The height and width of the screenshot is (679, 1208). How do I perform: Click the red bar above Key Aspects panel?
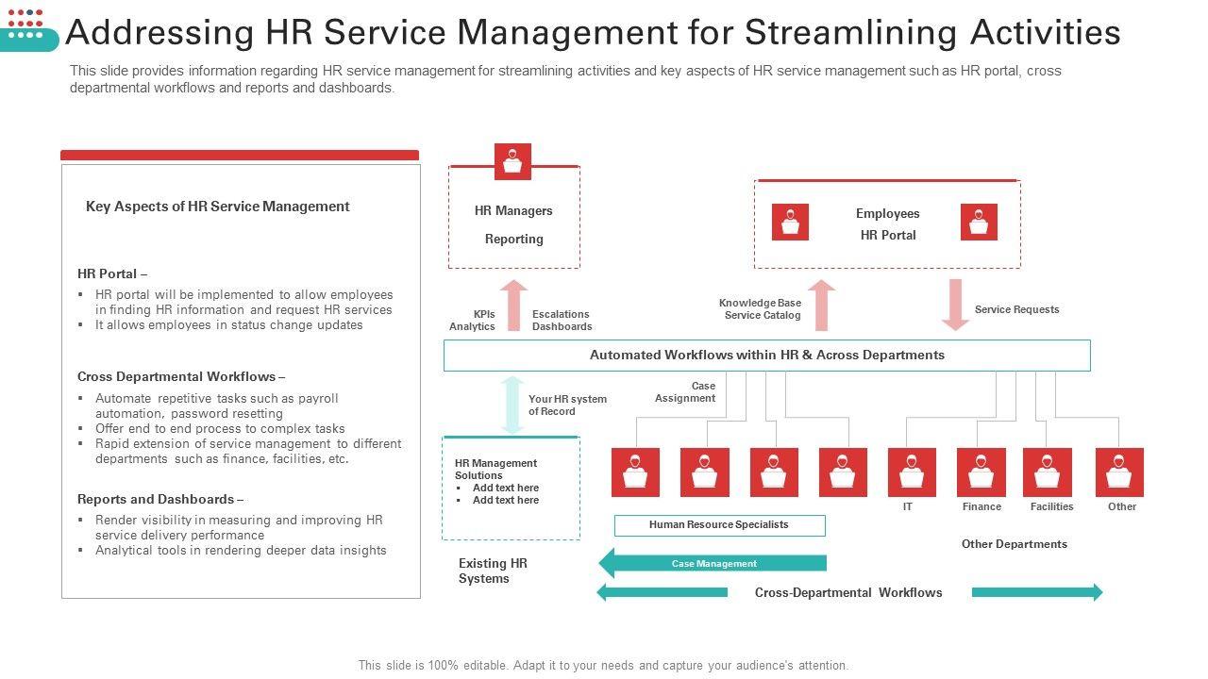pos(240,155)
